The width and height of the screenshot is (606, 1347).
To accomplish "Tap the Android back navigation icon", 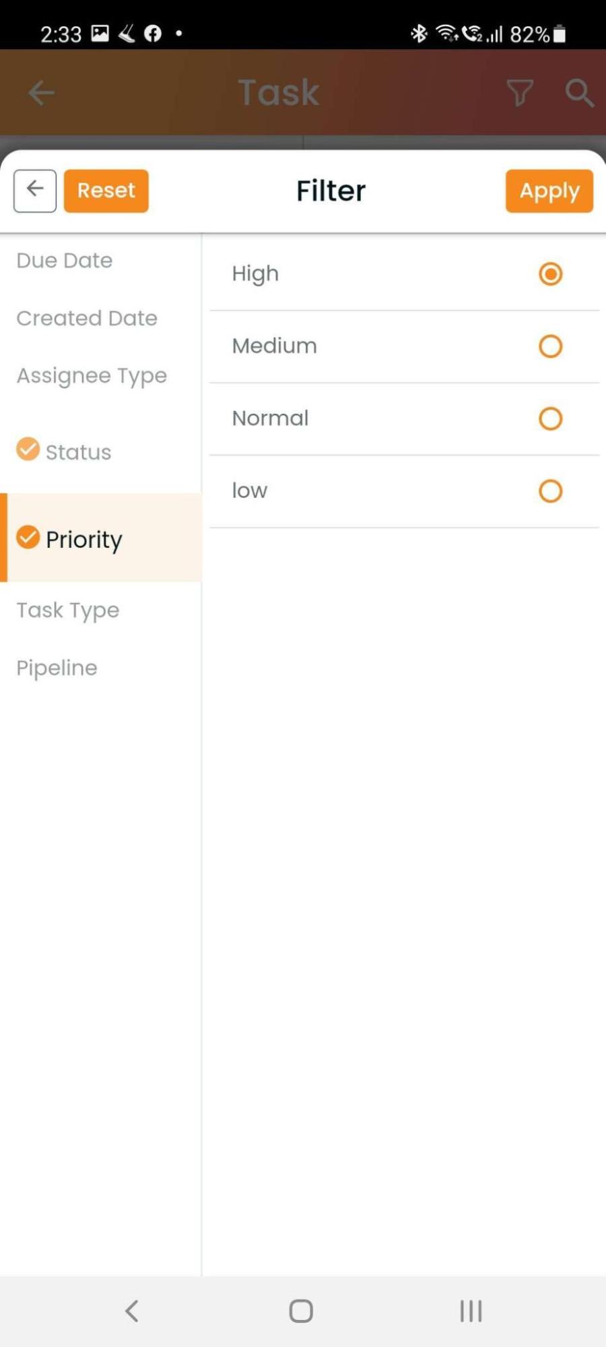I will 132,1311.
